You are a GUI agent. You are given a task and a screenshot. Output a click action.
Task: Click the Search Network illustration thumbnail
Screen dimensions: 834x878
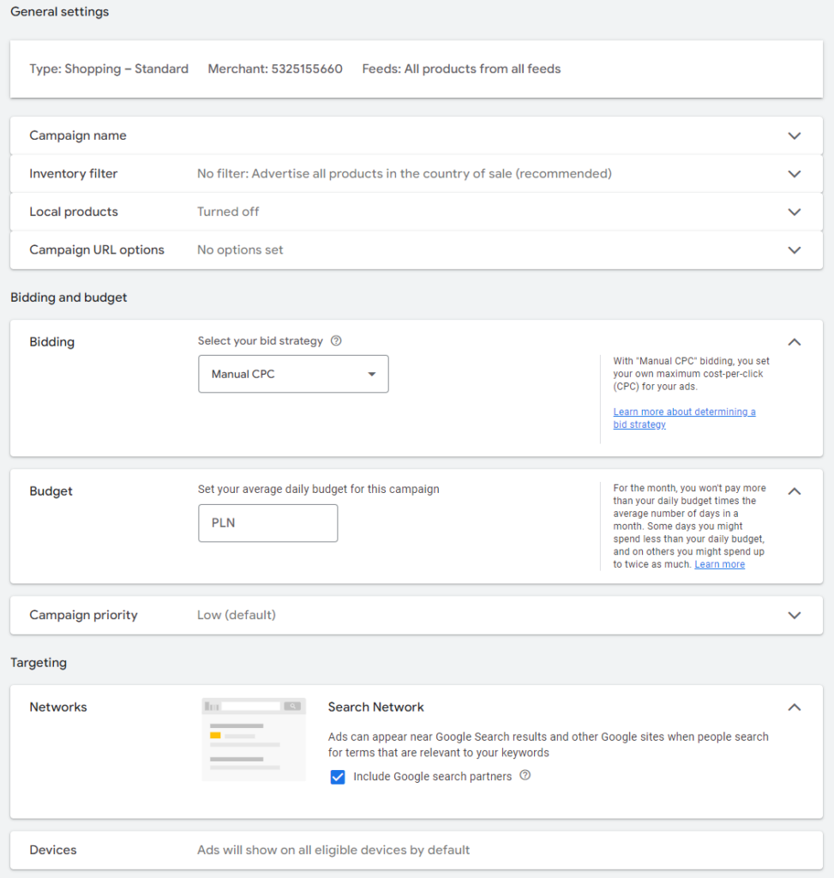click(x=254, y=739)
